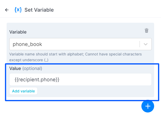Click the {x} variable icon in header

tap(18, 10)
